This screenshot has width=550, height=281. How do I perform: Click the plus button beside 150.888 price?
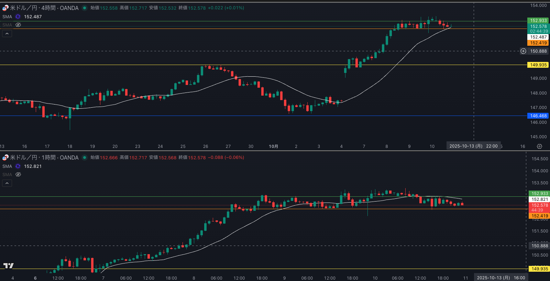point(523,51)
